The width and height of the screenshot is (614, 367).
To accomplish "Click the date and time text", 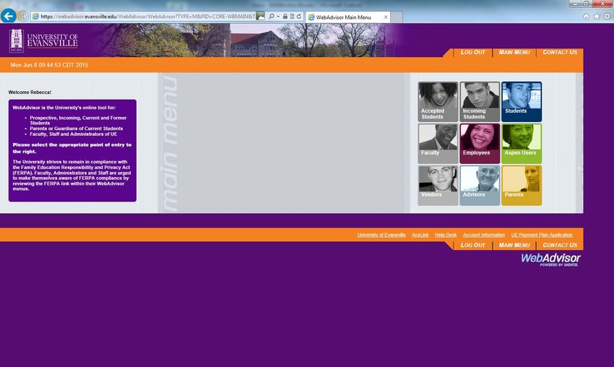I will [49, 65].
